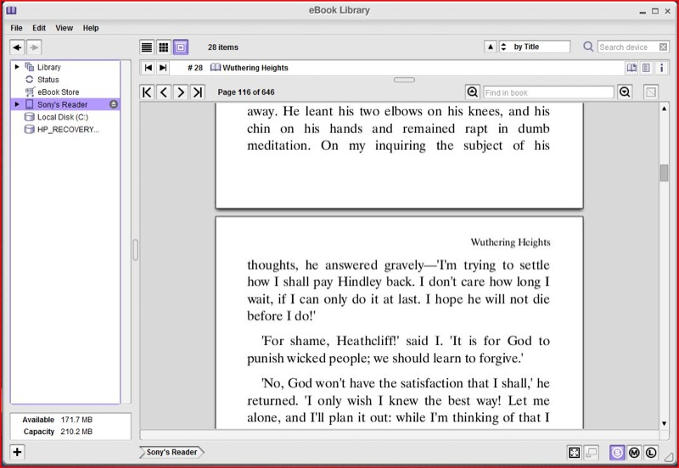This screenshot has width=679, height=468.
Task: Toggle full screen view icon
Action: coord(575,453)
